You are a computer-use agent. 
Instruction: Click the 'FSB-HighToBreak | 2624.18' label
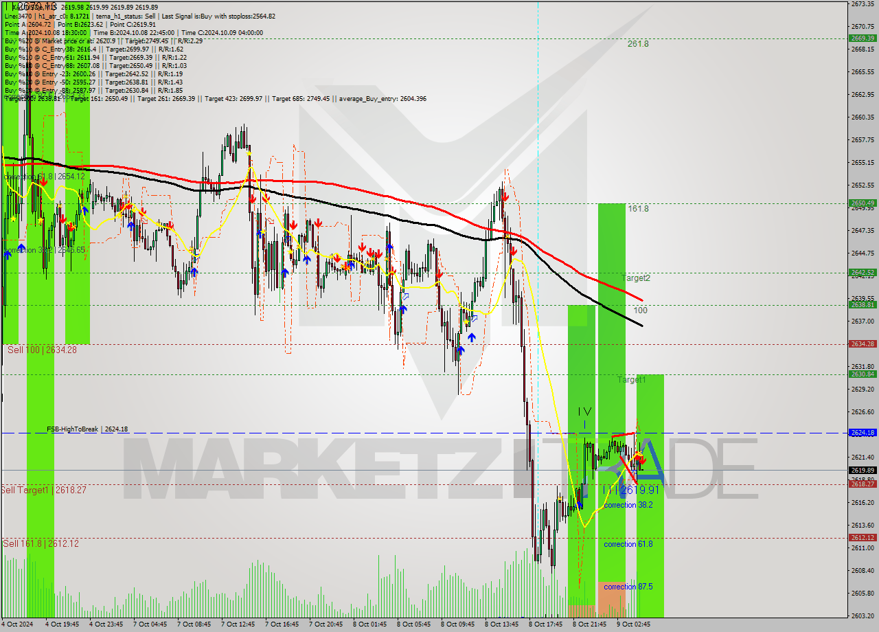(x=87, y=429)
